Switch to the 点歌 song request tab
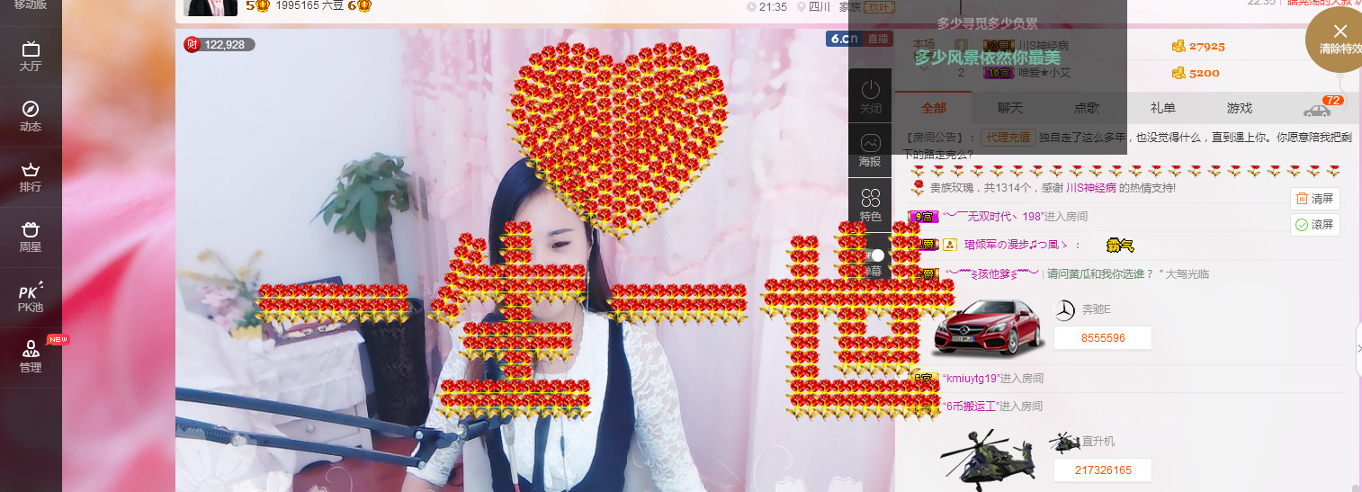 click(x=1087, y=108)
